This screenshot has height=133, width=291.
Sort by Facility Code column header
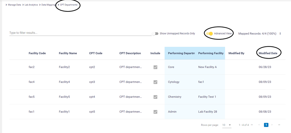coord(37,53)
